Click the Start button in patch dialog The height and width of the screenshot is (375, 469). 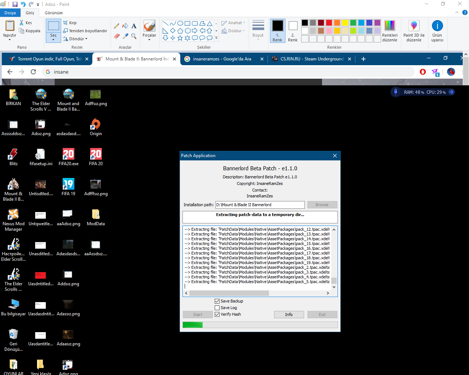[x=197, y=315]
